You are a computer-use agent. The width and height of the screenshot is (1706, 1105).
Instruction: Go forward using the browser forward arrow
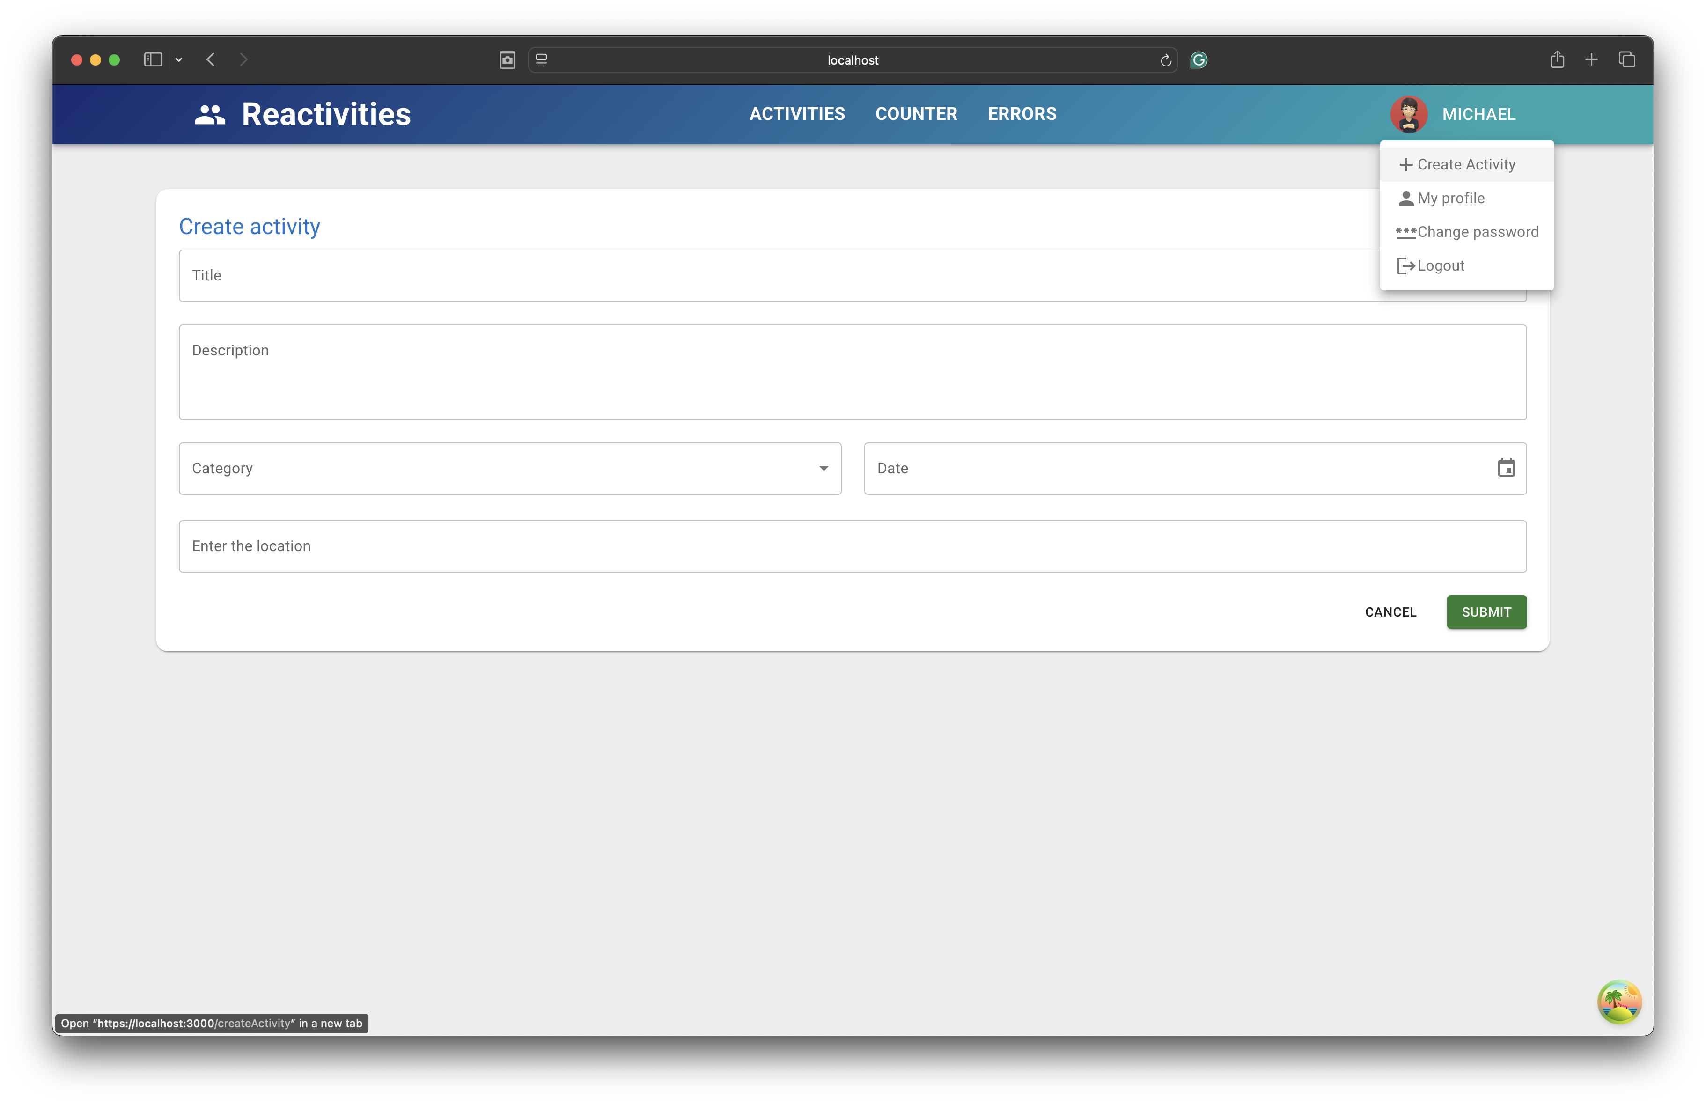(x=244, y=59)
